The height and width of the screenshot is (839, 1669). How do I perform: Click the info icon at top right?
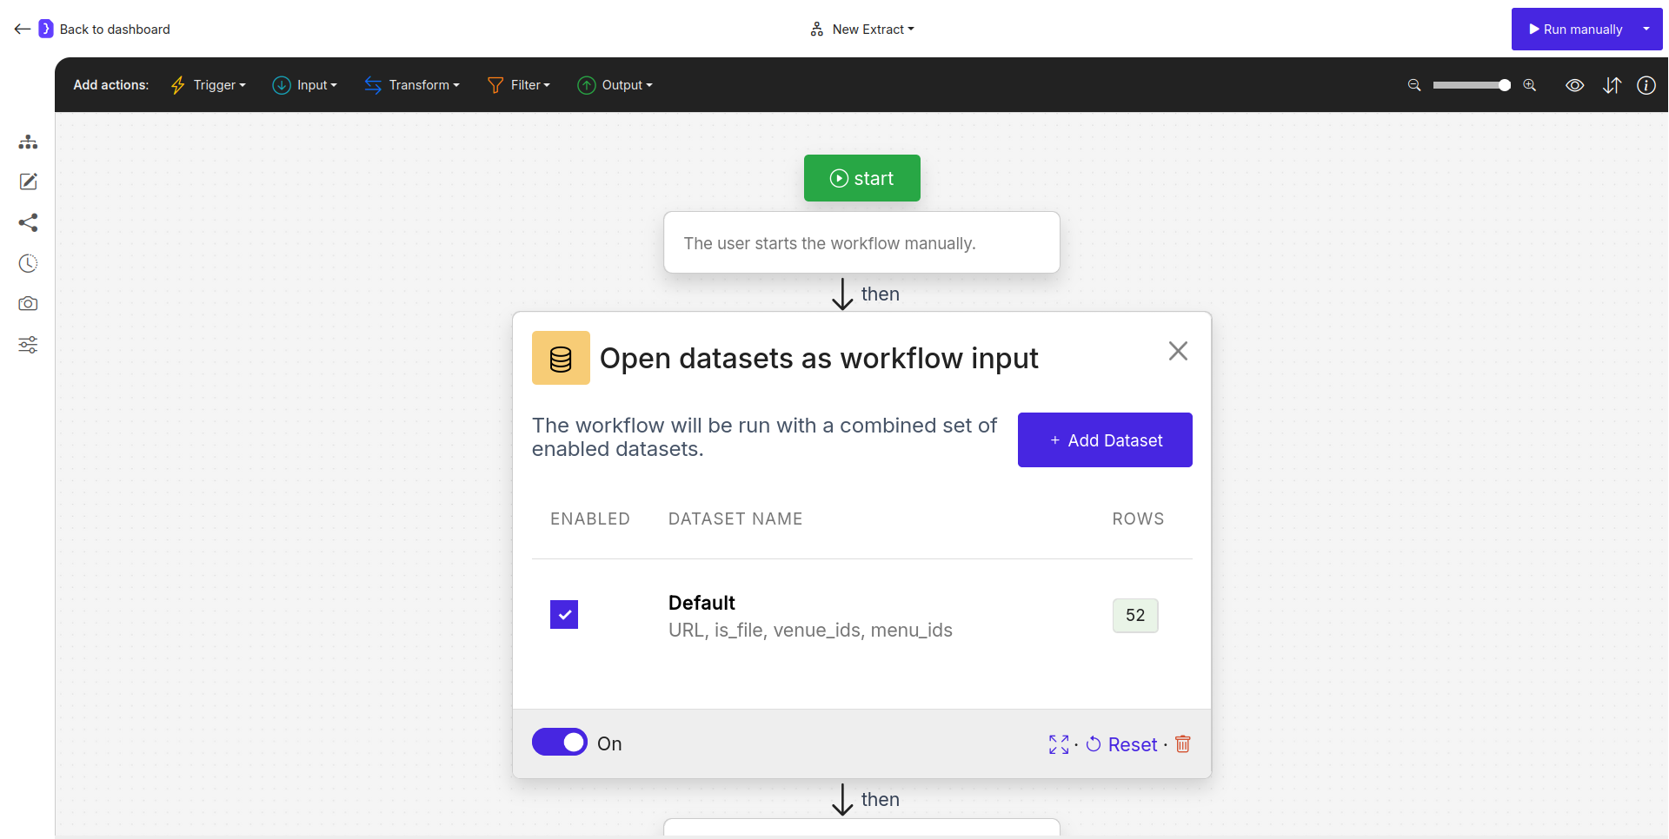tap(1646, 85)
